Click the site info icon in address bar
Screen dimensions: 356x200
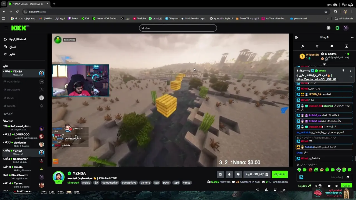[x=25, y=12]
